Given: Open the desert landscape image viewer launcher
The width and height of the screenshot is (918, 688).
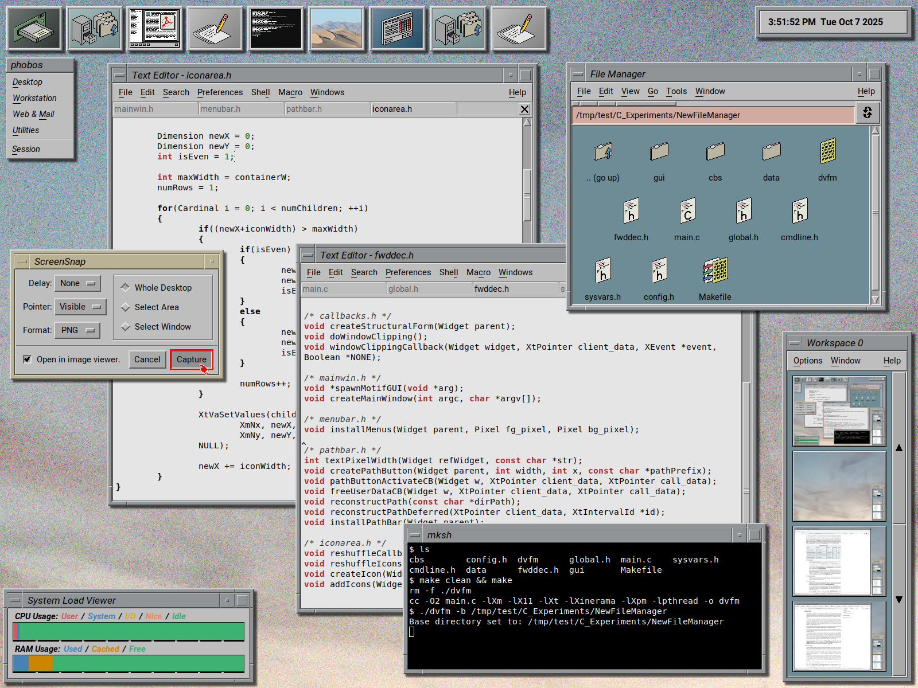Looking at the screenshot, I should click(x=336, y=29).
